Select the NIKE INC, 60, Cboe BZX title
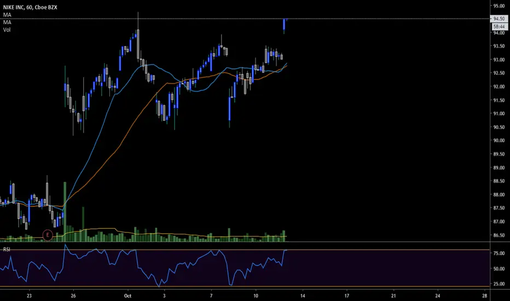This screenshot has height=301, width=510. click(30, 7)
